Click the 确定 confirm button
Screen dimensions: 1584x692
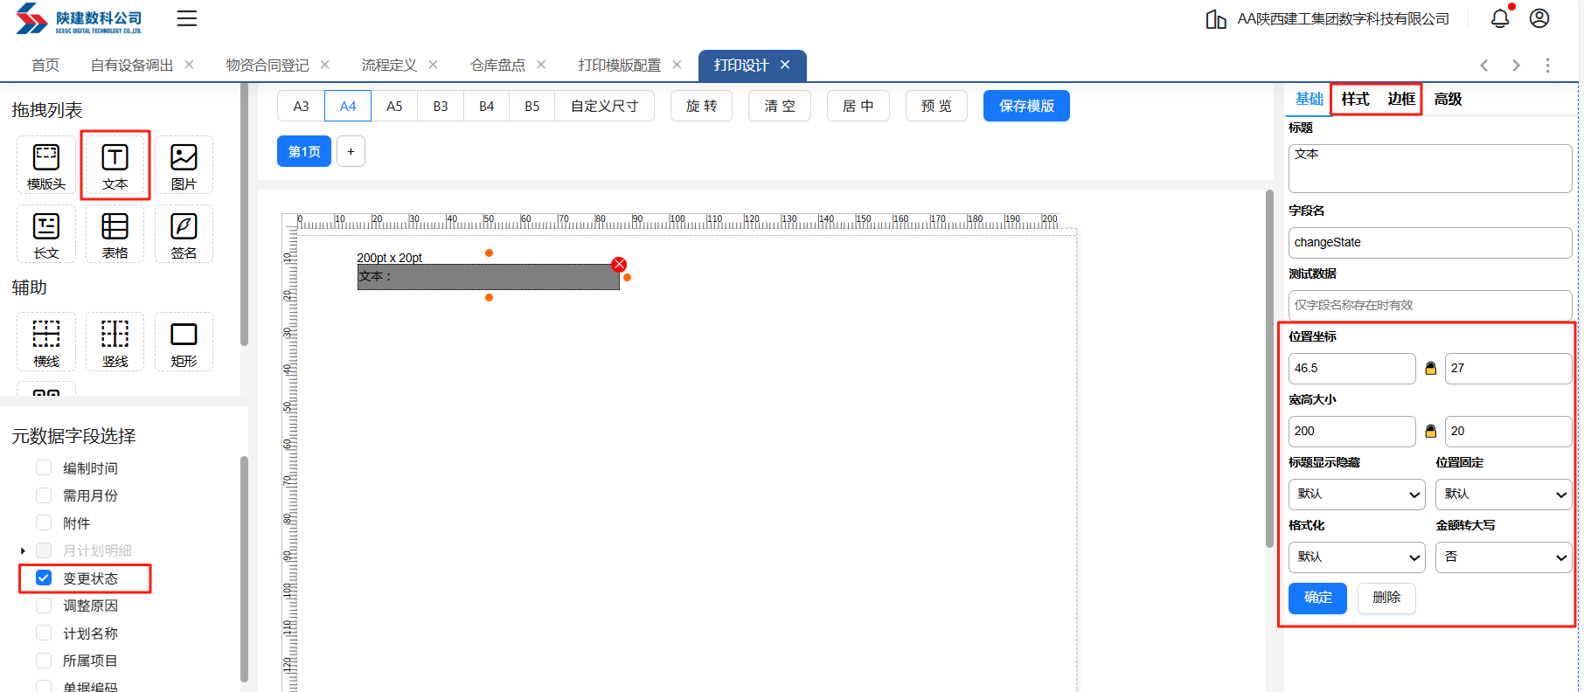pos(1317,598)
